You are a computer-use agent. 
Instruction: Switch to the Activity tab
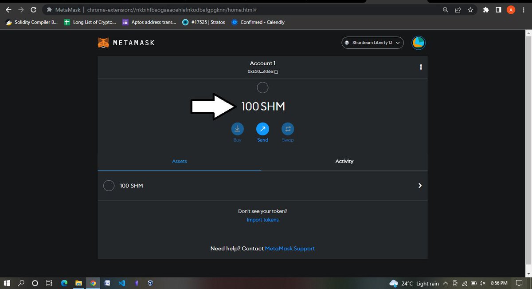click(x=344, y=161)
